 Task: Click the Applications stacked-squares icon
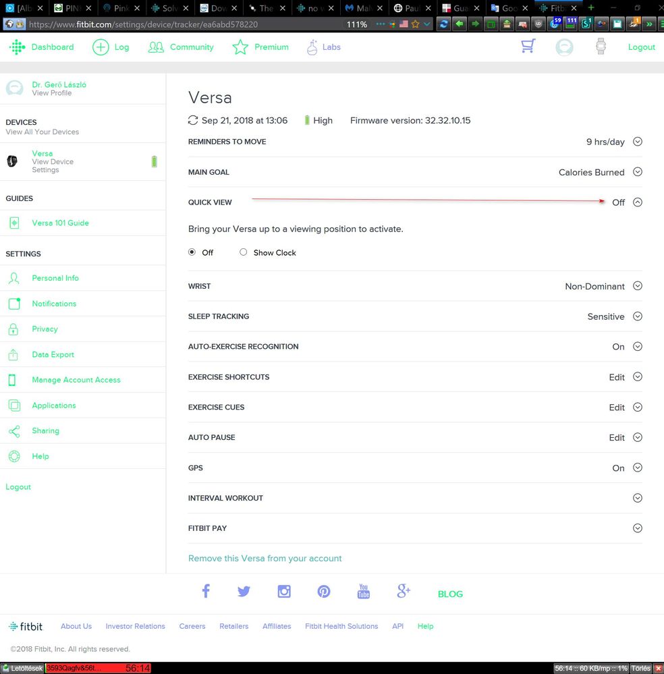point(14,405)
